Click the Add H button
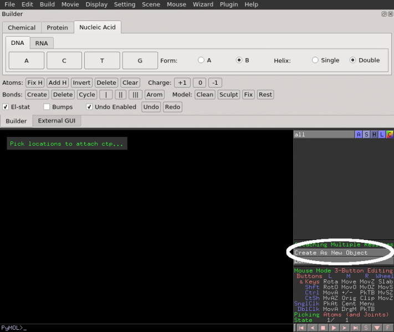394x332 pixels. point(58,83)
